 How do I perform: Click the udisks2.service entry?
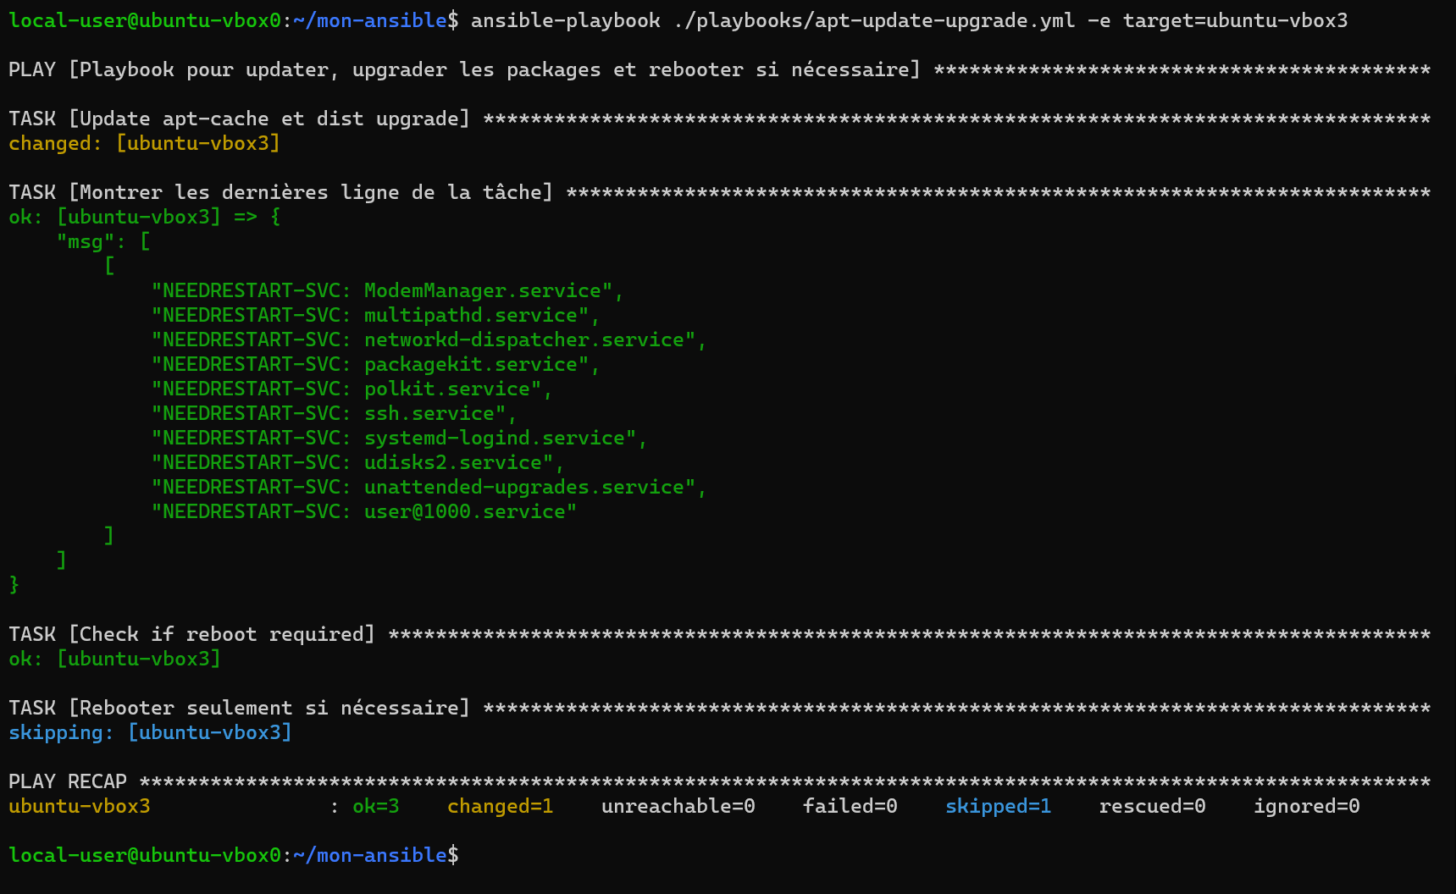357,462
